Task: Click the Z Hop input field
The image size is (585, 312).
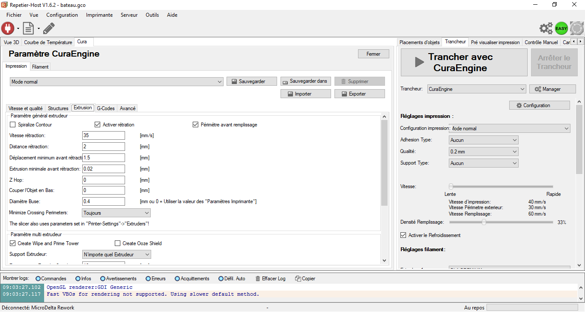Action: pos(104,180)
